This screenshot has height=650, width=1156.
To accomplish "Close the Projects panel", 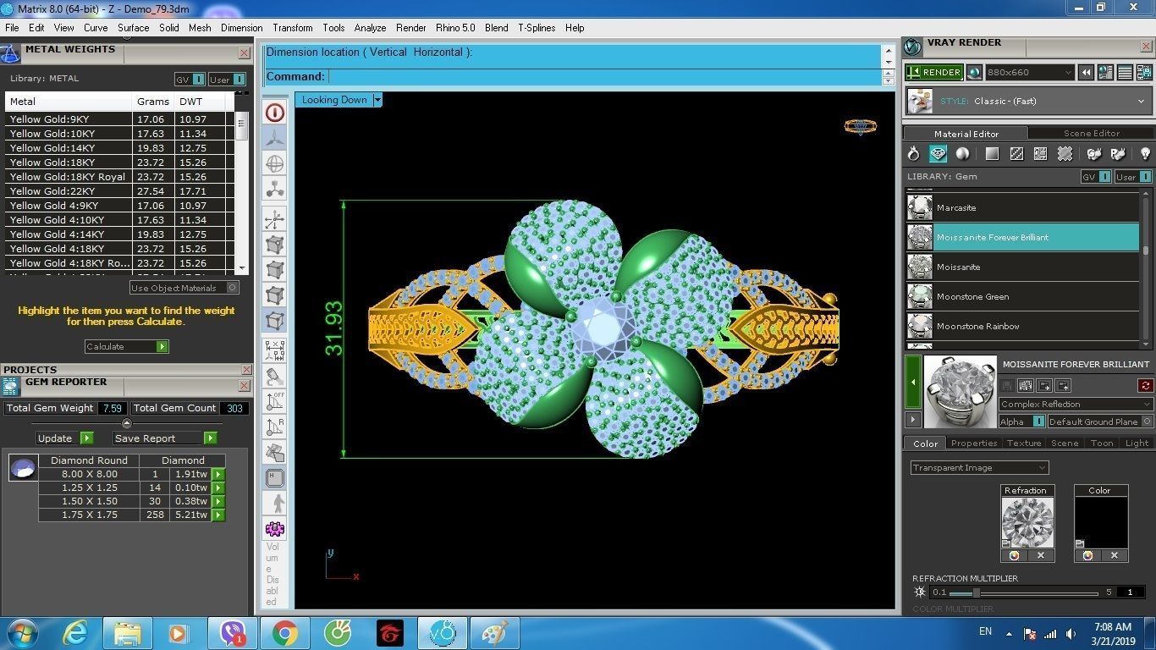I will click(246, 370).
